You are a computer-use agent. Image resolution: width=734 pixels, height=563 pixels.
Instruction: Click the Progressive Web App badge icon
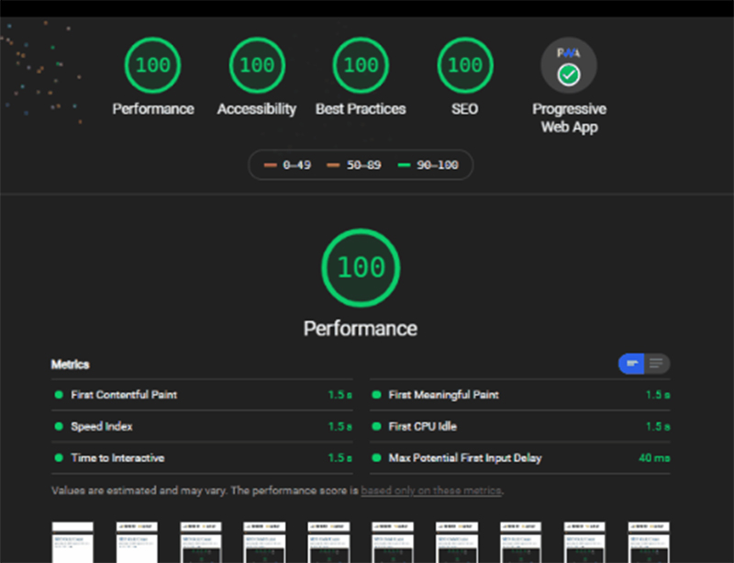tap(569, 67)
